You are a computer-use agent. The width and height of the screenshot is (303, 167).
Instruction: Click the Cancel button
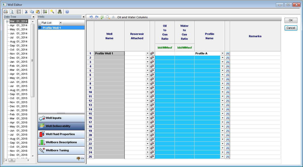click(x=291, y=28)
